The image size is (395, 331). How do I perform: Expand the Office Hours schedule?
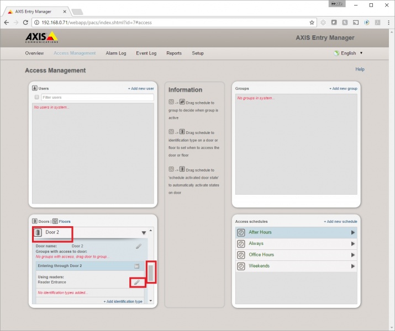point(353,255)
